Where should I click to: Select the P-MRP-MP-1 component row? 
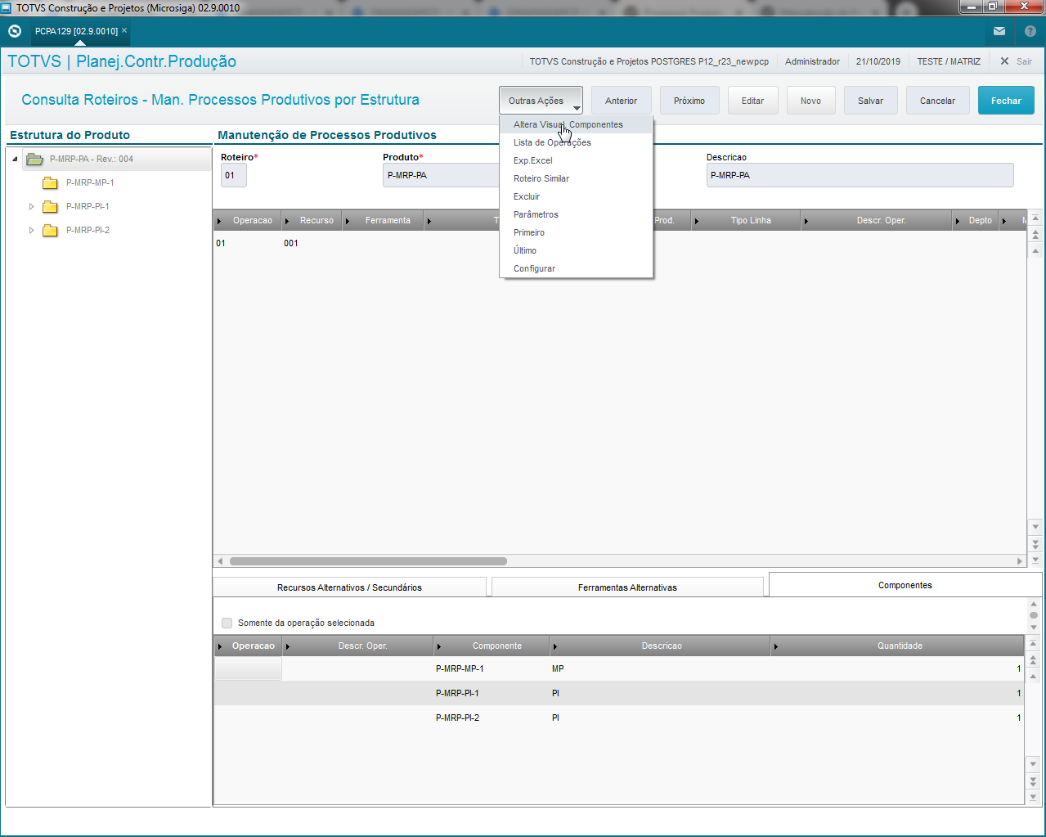pos(619,668)
